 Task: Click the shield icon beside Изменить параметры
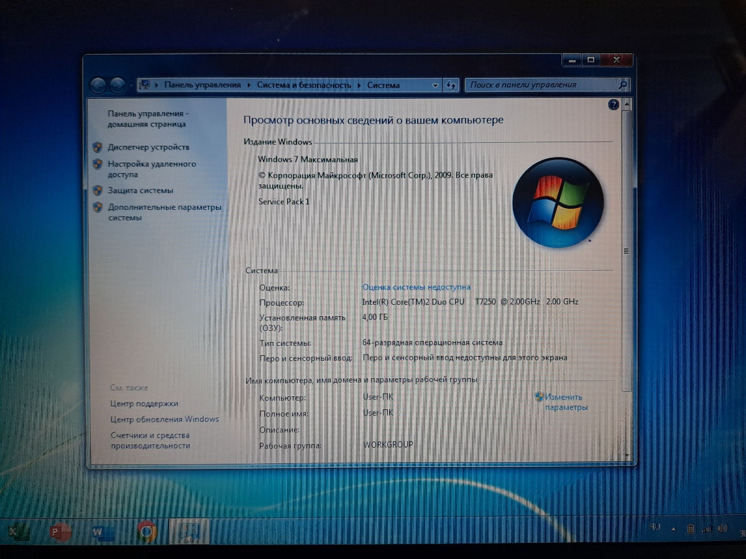[539, 397]
